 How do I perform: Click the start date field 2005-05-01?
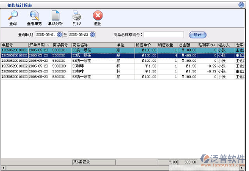(46, 35)
